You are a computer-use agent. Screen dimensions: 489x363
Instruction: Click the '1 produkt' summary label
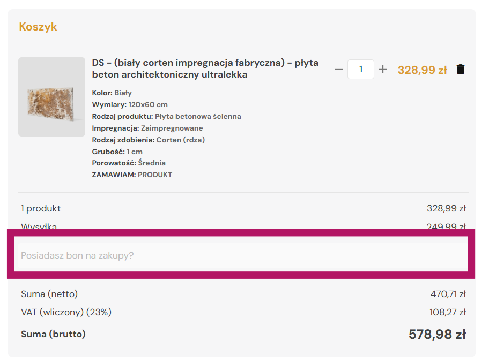coord(41,208)
